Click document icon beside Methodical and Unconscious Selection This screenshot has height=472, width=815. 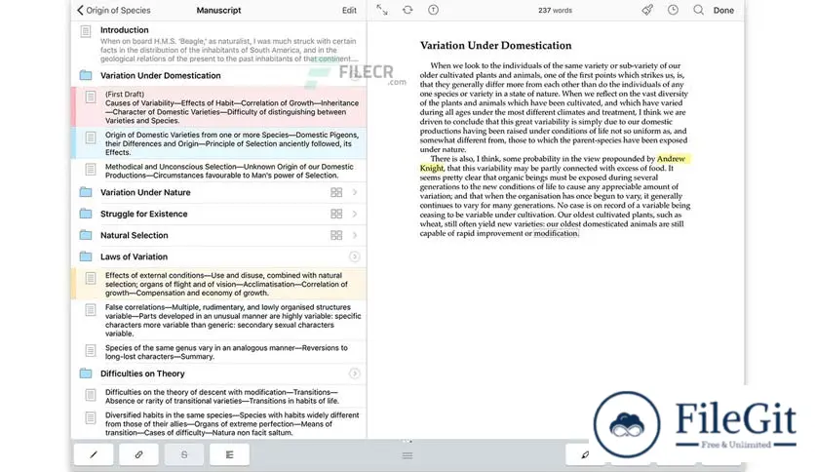tap(91, 170)
